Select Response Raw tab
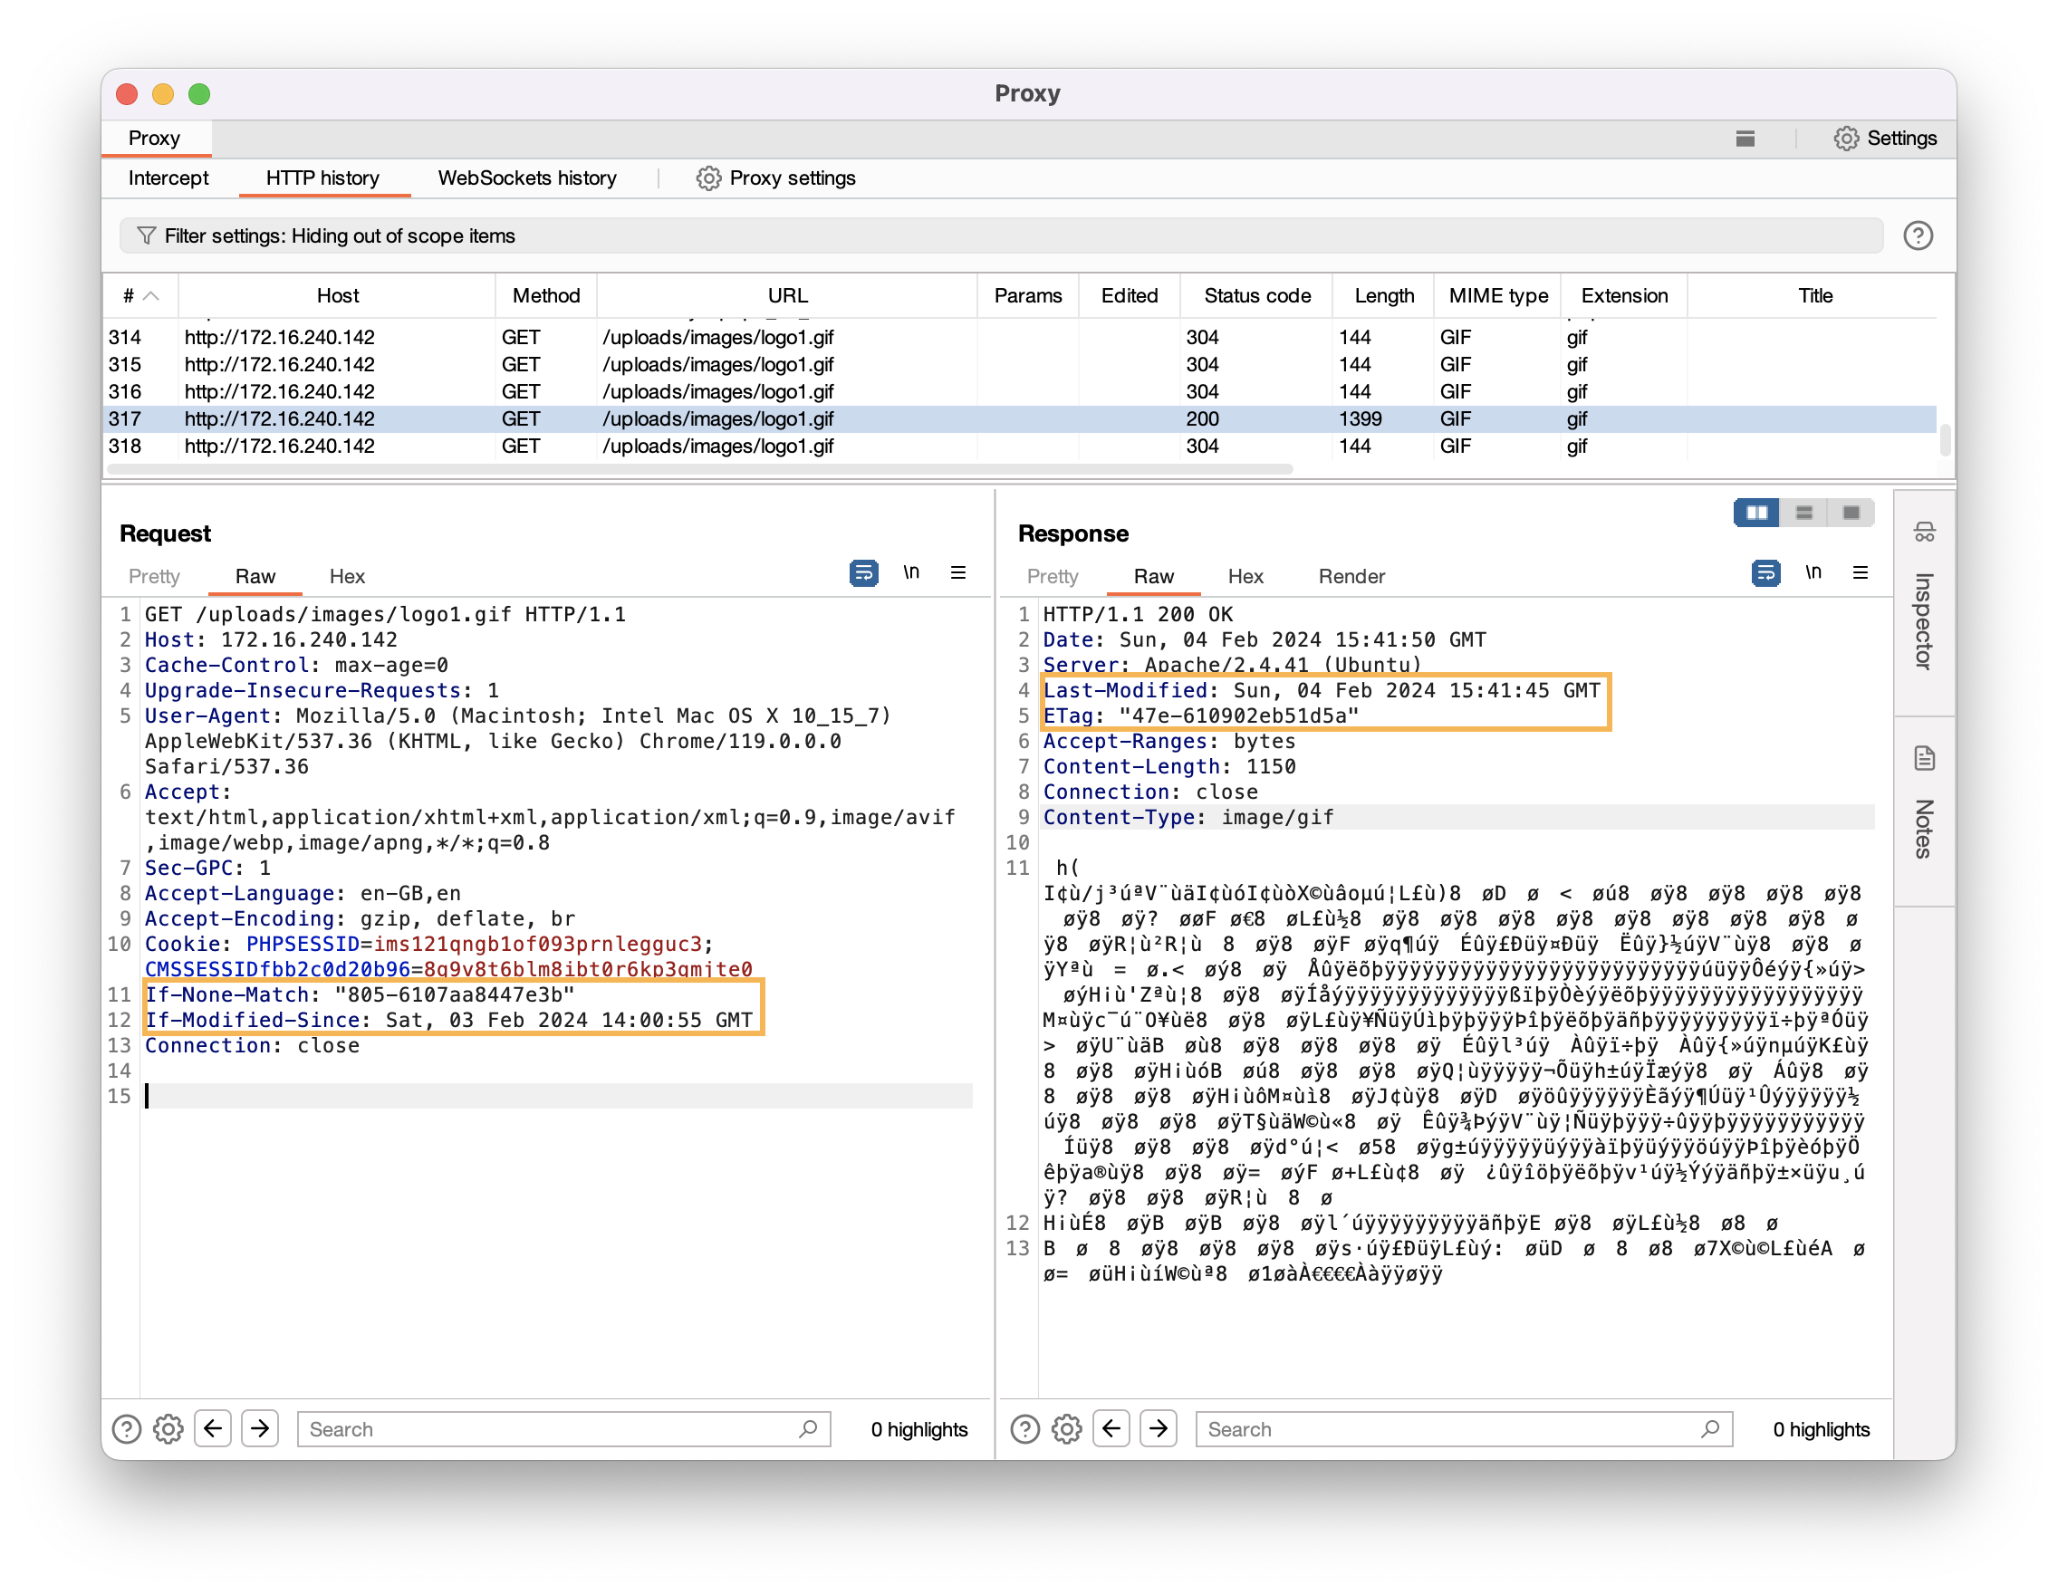 click(x=1153, y=577)
